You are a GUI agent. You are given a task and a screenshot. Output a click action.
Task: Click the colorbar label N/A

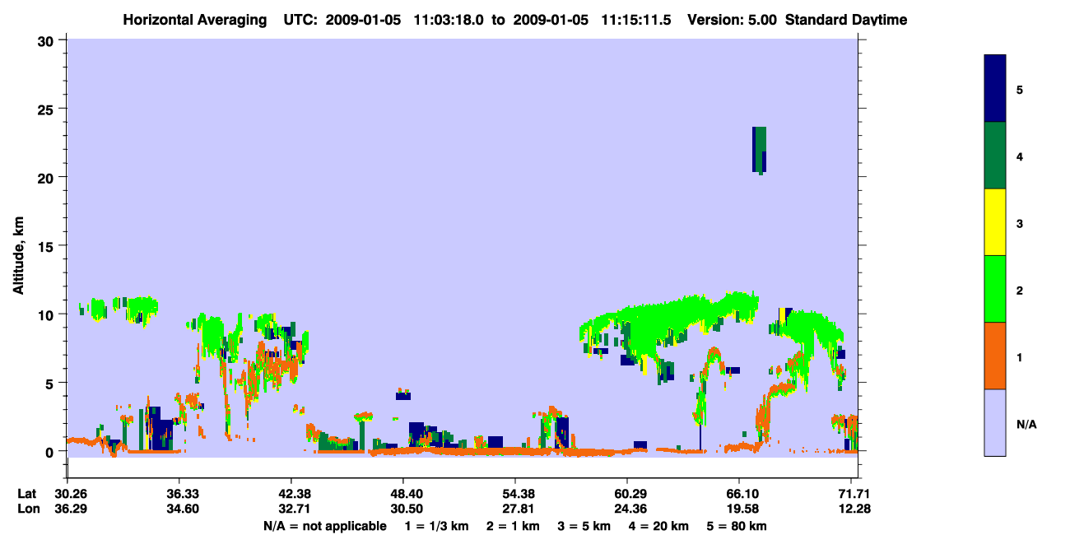click(1026, 424)
